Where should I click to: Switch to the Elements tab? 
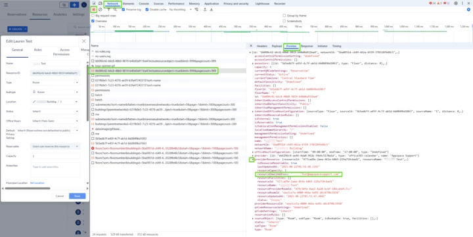tap(128, 4)
